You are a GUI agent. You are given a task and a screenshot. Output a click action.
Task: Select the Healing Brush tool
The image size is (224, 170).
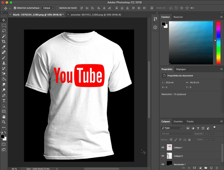[x=4, y=52]
